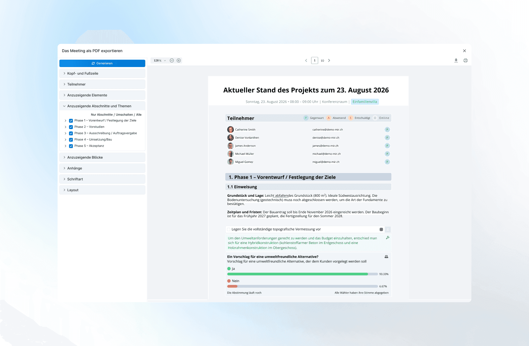The width and height of the screenshot is (529, 346).
Task: Expand Phase 2 tree row chevron
Action: pos(65,127)
